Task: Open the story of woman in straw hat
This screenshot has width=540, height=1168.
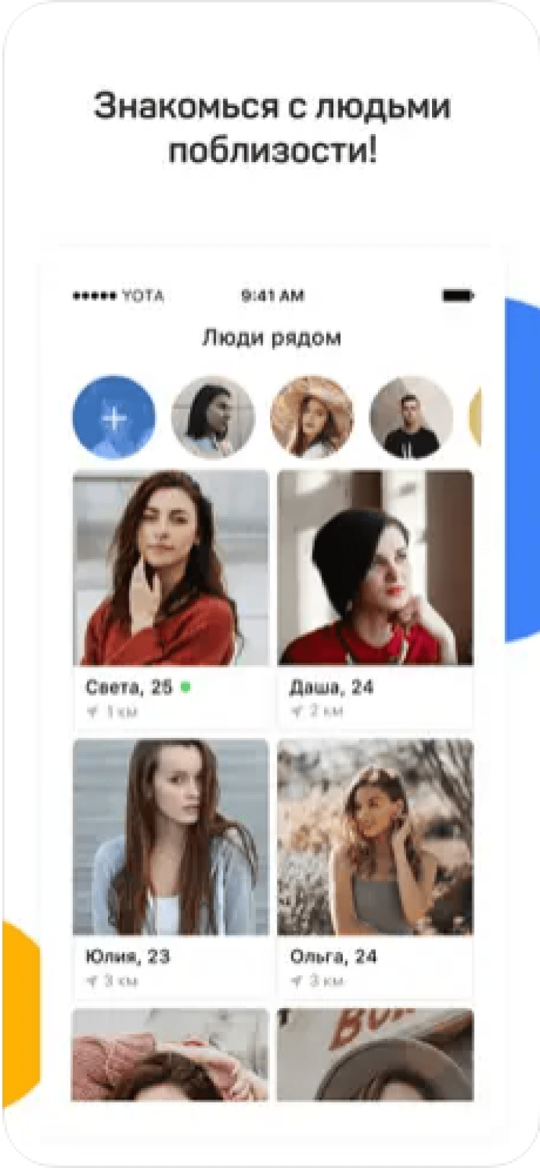Action: coord(312,417)
